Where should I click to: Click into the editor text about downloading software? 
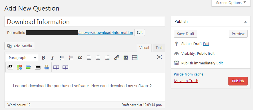82,86
